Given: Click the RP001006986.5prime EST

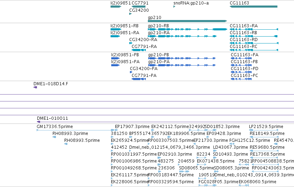Looking at the screenshot, I should pos(112,165).
